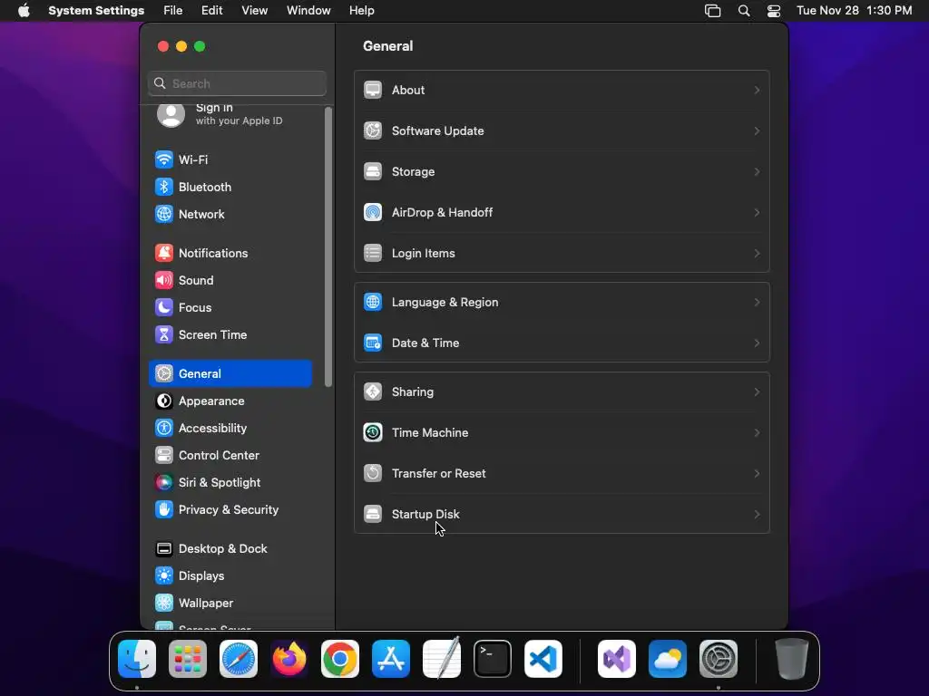
Task: Click the Date & Time calendar icon
Action: (373, 343)
